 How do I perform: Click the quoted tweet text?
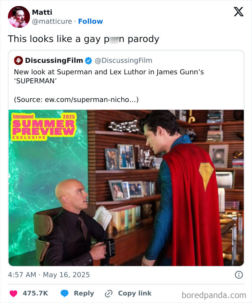click(109, 76)
